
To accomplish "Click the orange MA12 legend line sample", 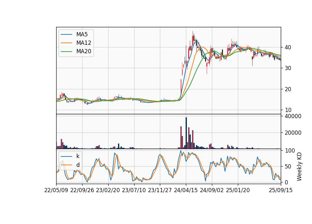I will [66, 43].
